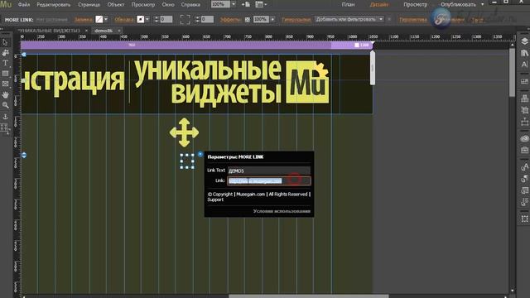Select the Selection arrow tool

coord(5,42)
